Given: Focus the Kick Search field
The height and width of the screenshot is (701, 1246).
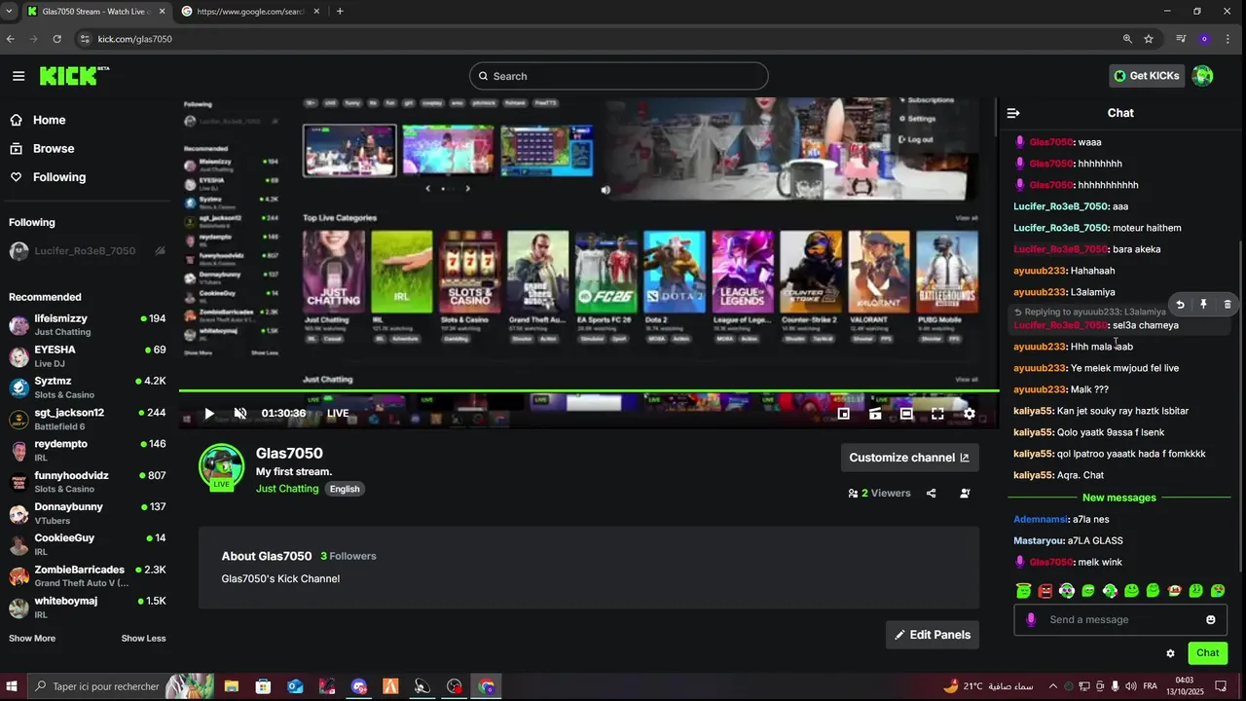Looking at the screenshot, I should [618, 76].
